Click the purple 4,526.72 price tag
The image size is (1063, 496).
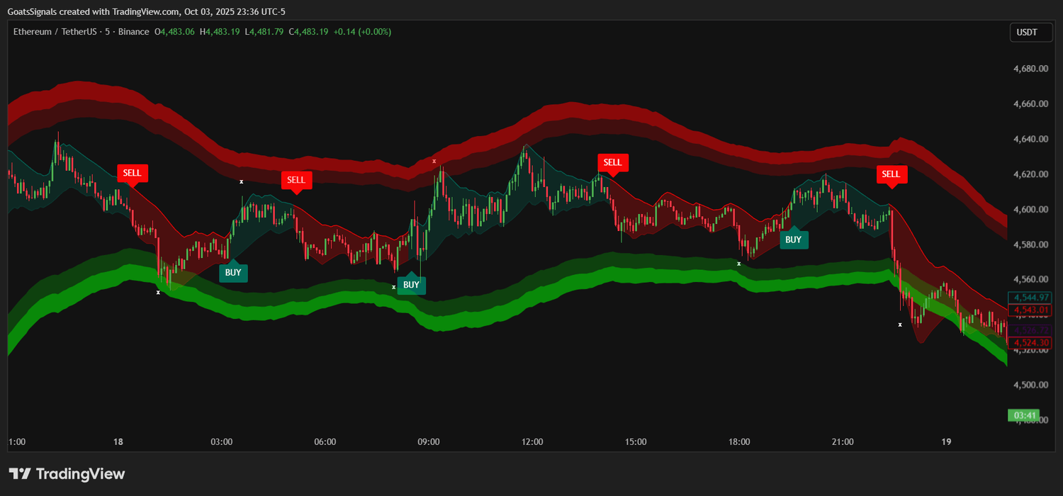coord(1030,331)
